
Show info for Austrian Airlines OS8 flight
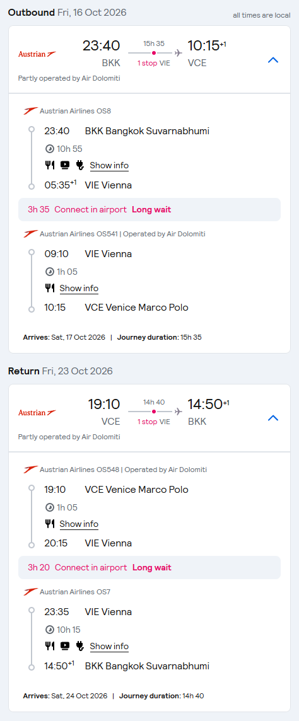[109, 166]
